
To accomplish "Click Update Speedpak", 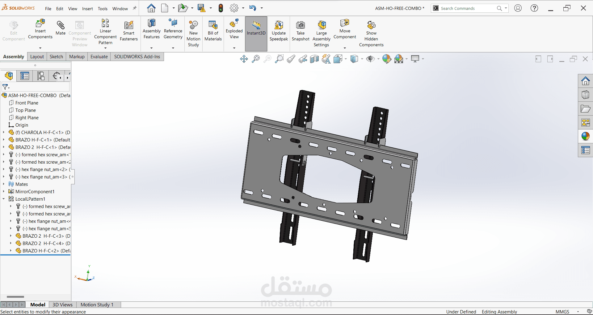I will [279, 31].
